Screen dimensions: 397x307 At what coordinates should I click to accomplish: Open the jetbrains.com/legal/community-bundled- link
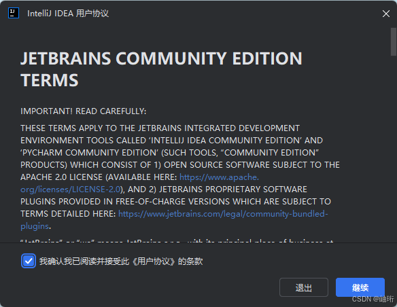click(223, 214)
